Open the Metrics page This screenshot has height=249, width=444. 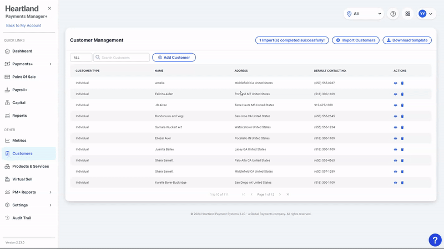[x=19, y=141]
